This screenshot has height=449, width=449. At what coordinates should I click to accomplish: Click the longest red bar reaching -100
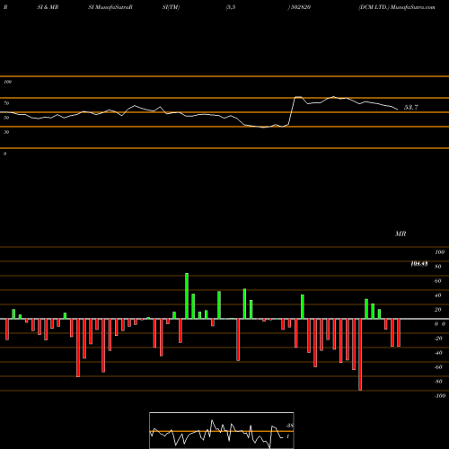(360, 355)
